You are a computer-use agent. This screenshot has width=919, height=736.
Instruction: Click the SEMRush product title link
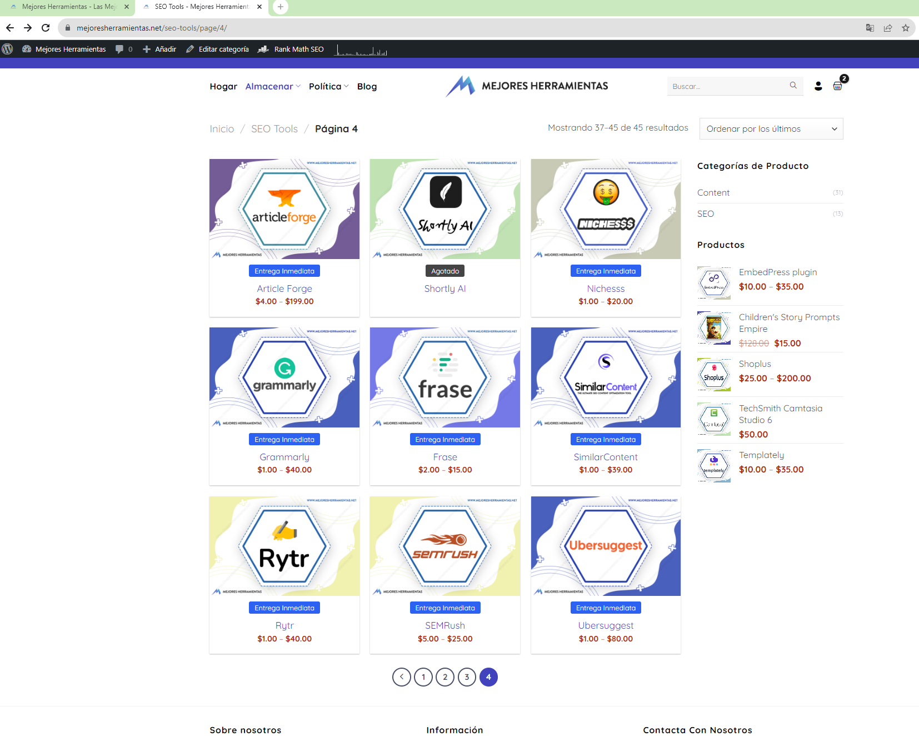(445, 625)
